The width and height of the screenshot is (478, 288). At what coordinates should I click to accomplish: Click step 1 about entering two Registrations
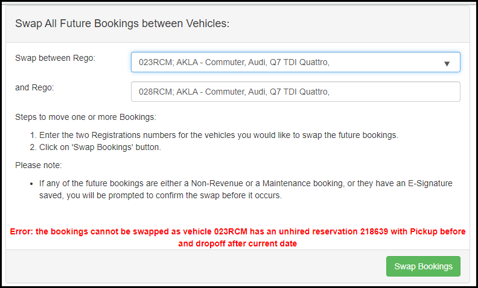click(x=218, y=135)
